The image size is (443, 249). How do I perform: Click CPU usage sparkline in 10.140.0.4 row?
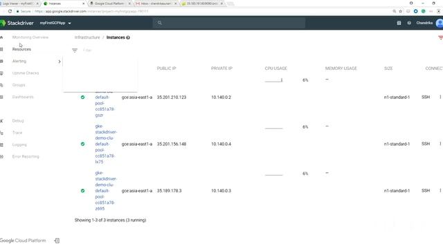(x=274, y=127)
